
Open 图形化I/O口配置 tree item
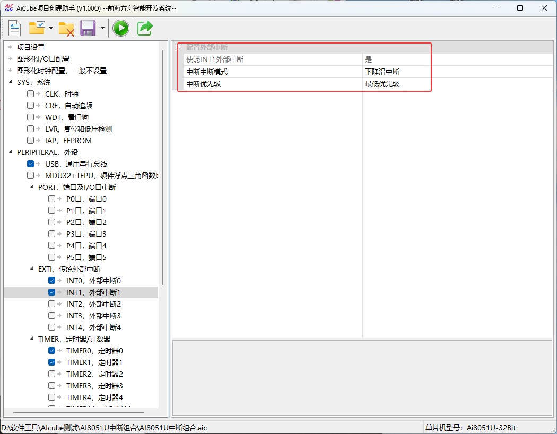43,59
